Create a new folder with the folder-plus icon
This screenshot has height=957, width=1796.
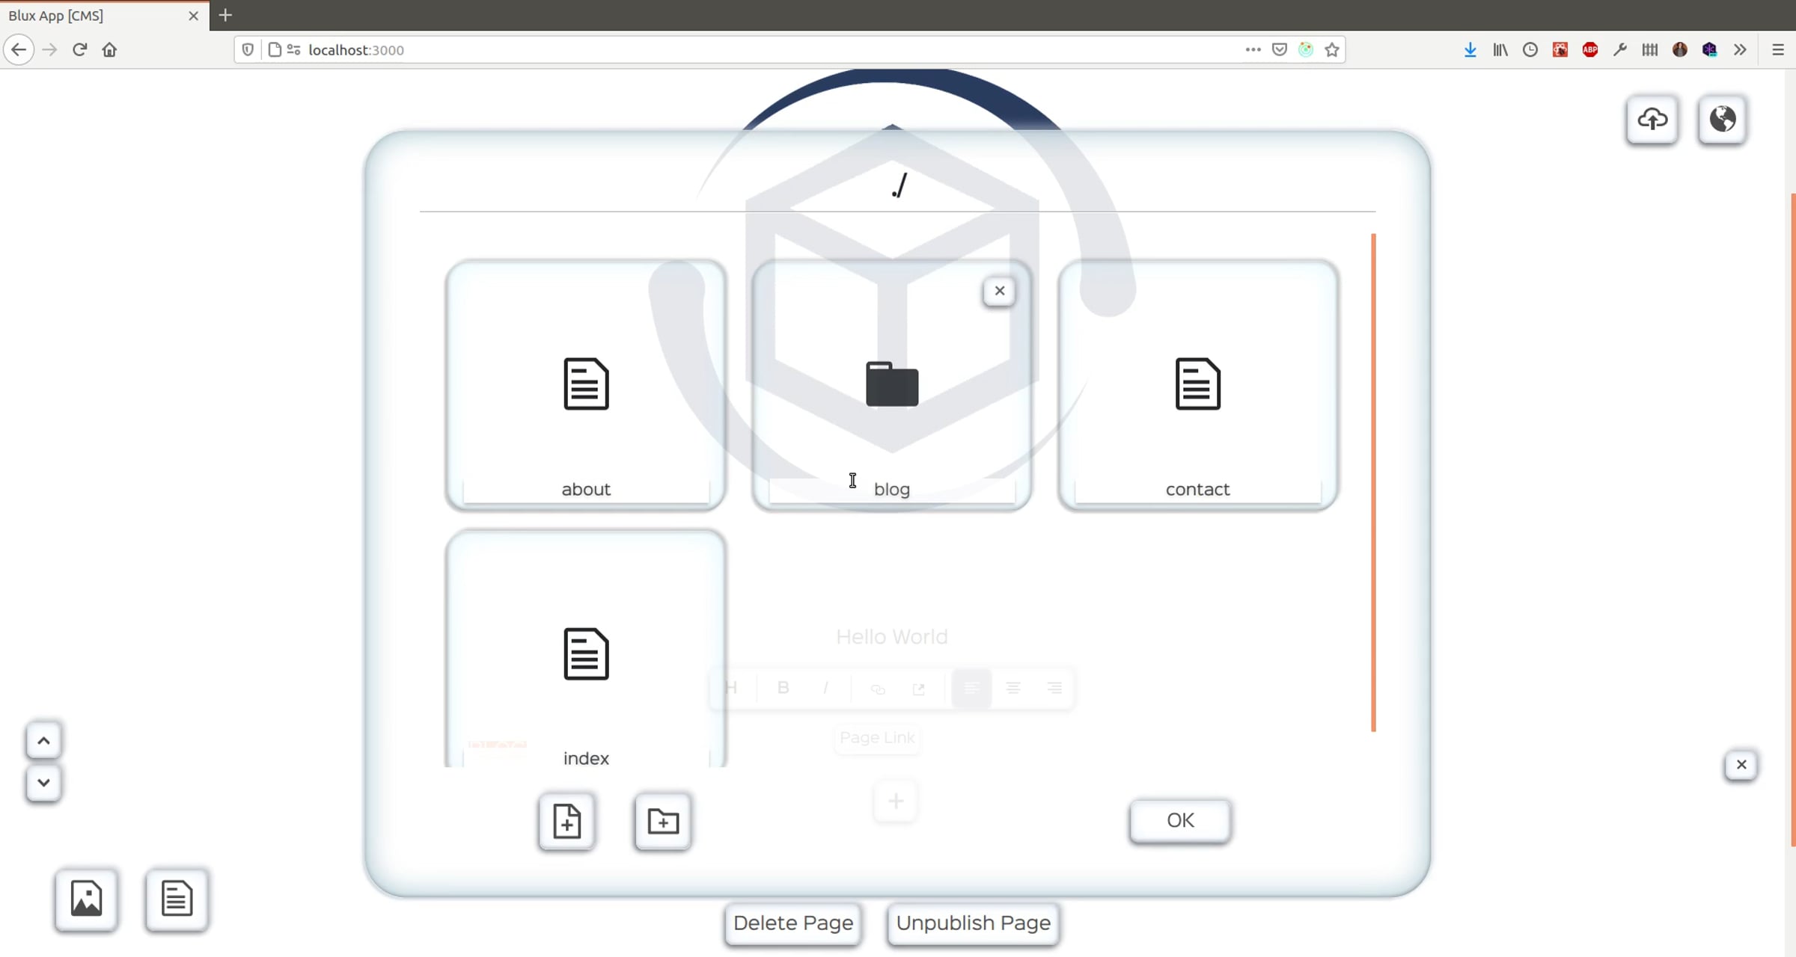pyautogui.click(x=663, y=821)
